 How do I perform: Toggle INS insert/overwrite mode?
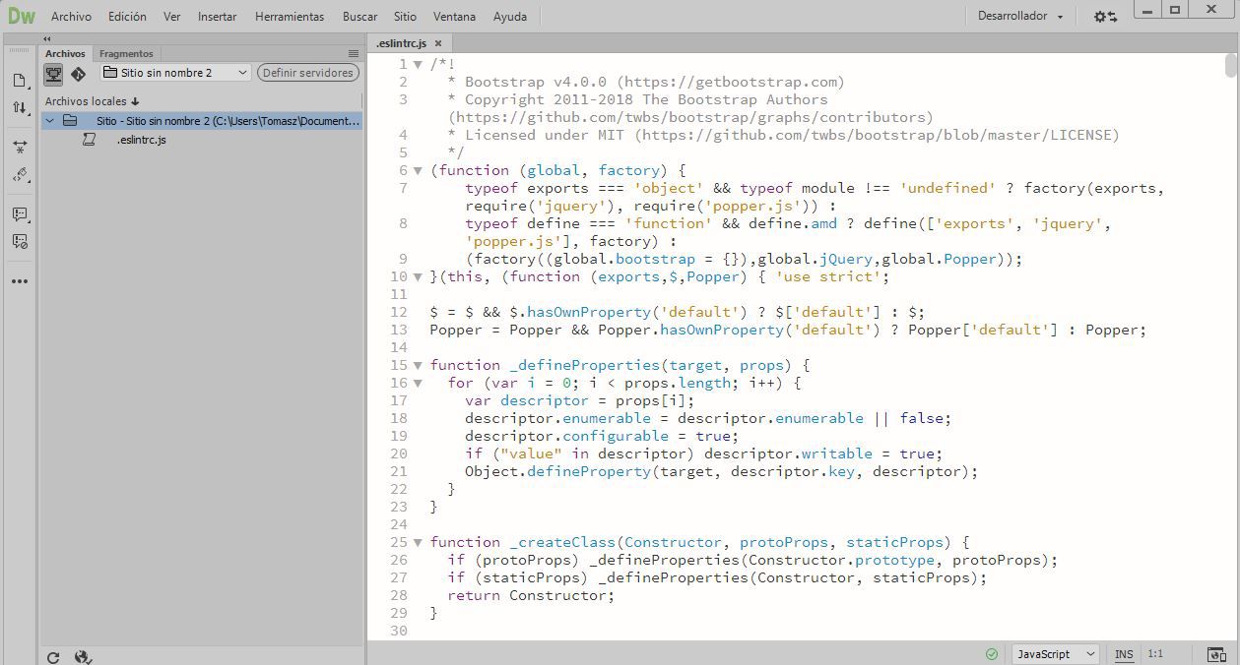click(1123, 653)
